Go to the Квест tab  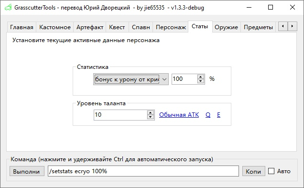[x=117, y=27]
